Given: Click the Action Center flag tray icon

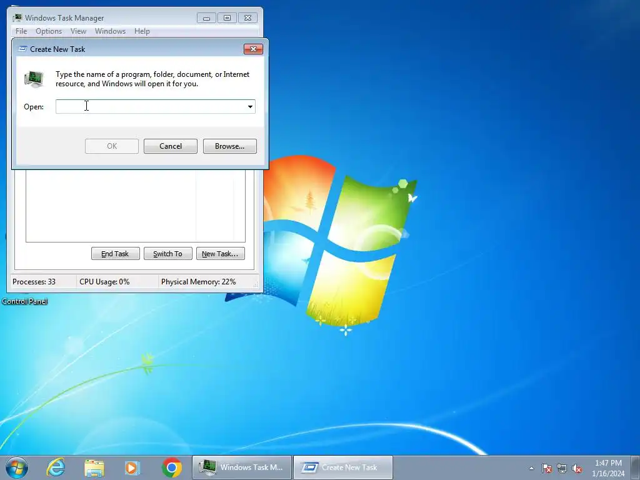Looking at the screenshot, I should pyautogui.click(x=546, y=468).
